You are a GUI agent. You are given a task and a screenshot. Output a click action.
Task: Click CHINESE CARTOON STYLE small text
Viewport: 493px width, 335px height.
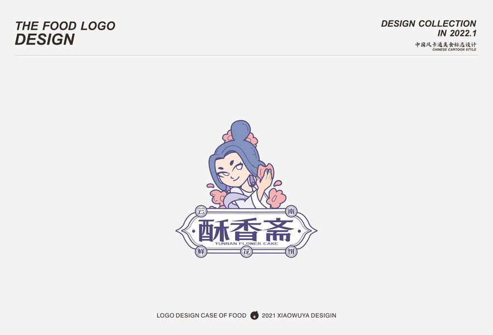454,49
